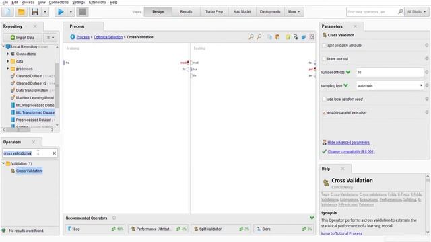431x242 pixels.
Task: Expand the data folder
Action: (x=8, y=61)
